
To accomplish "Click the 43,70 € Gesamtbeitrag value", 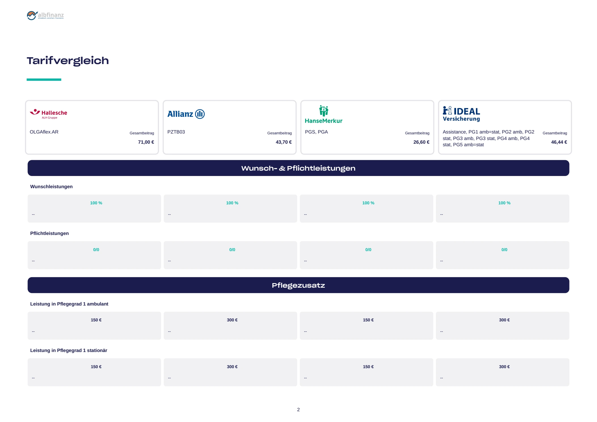I will tap(284, 142).
